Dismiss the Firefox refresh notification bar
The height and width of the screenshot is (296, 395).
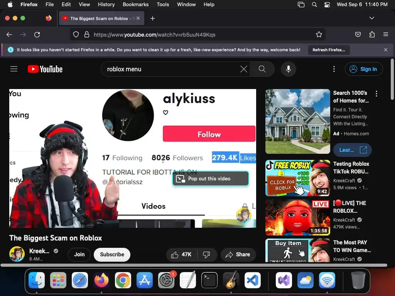coord(386,50)
